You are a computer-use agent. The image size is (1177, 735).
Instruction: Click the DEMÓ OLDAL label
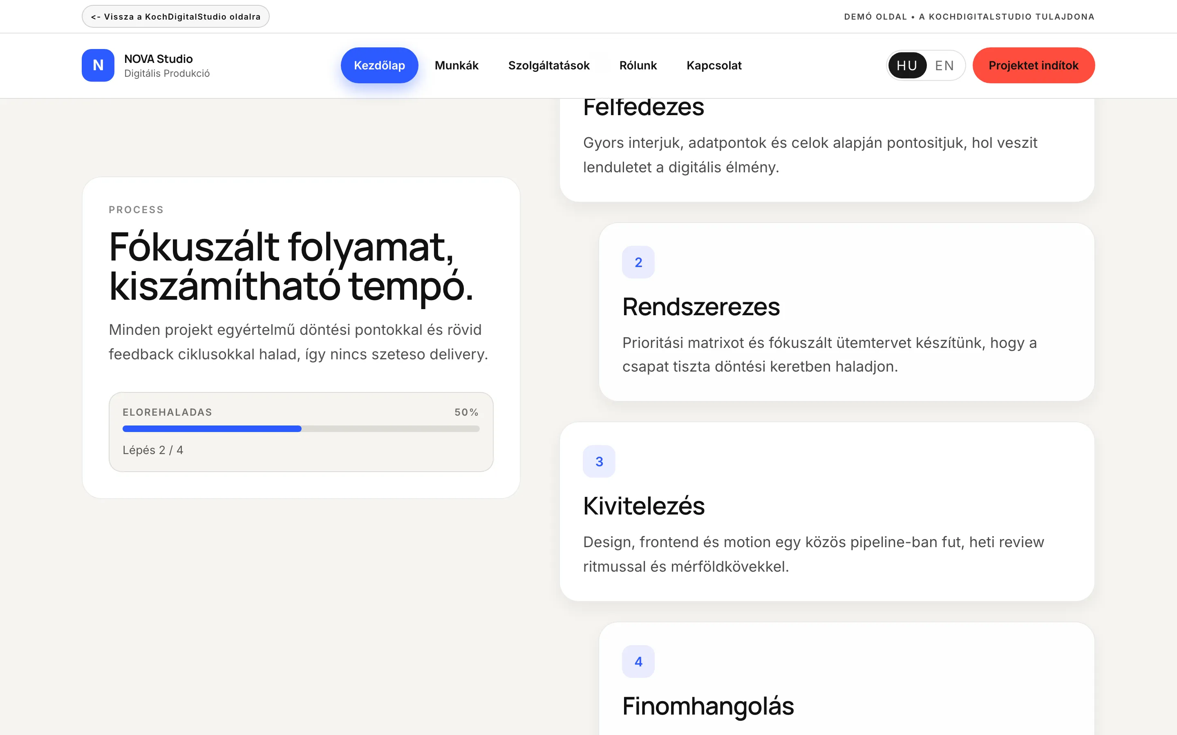pyautogui.click(x=875, y=16)
